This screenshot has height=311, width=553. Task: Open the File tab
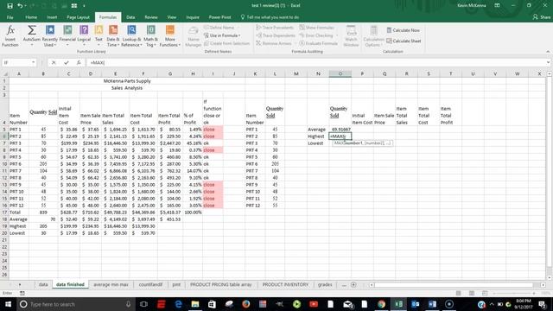tap(10, 17)
